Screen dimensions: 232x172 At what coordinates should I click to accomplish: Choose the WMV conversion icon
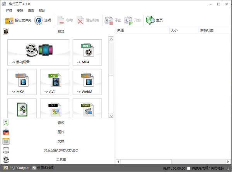pos(87,110)
